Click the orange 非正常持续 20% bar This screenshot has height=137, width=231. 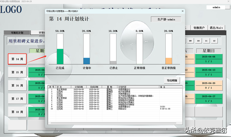pyautogui.click(x=169, y=61)
